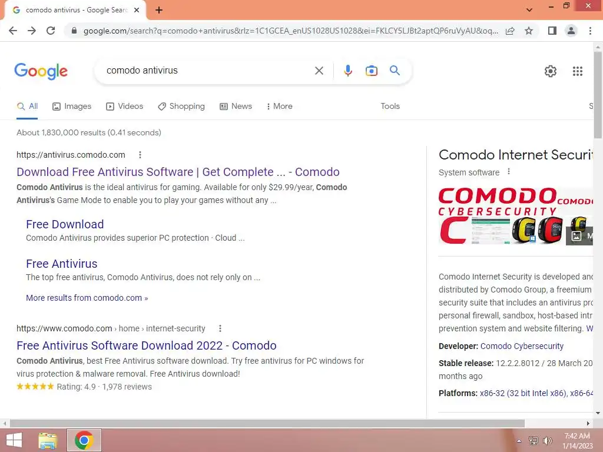The width and height of the screenshot is (603, 452).
Task: Open Google search settings gear
Action: tap(551, 71)
